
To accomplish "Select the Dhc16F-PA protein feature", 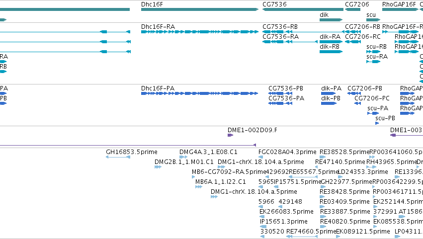I will pyautogui.click(x=200, y=93).
